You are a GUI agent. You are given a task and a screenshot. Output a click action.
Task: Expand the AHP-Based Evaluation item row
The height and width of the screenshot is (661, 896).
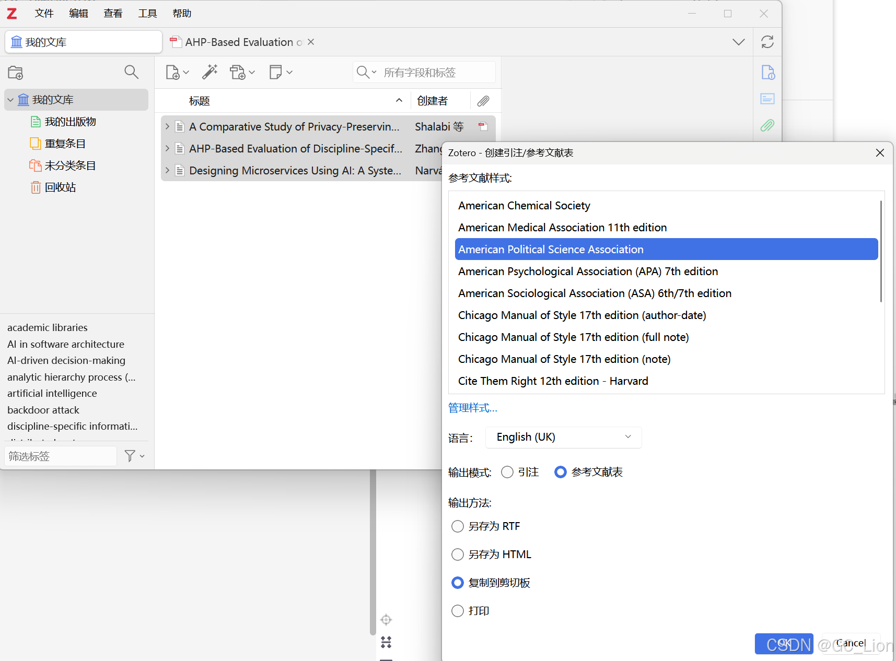point(167,148)
